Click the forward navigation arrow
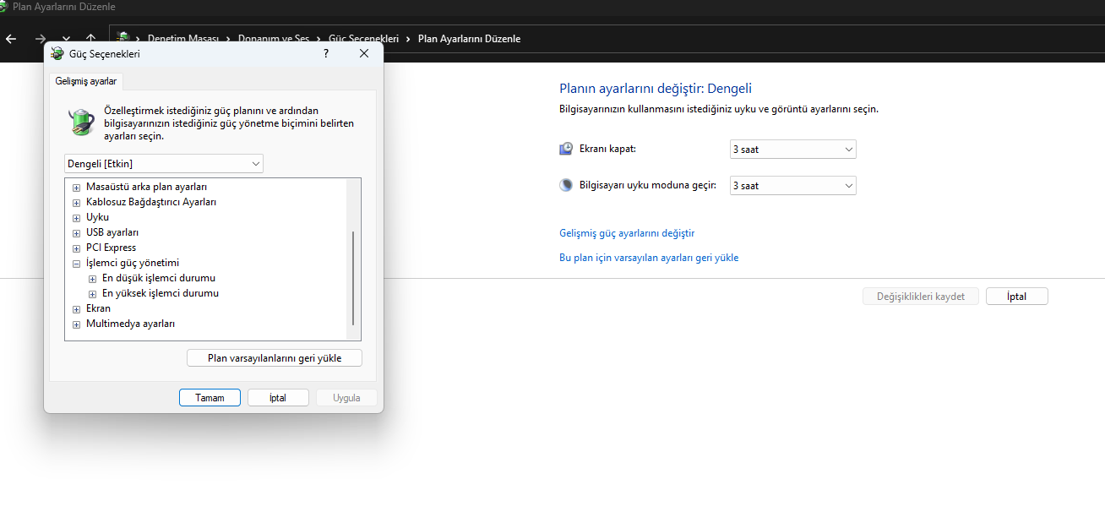Image resolution: width=1105 pixels, height=512 pixels. coord(40,39)
